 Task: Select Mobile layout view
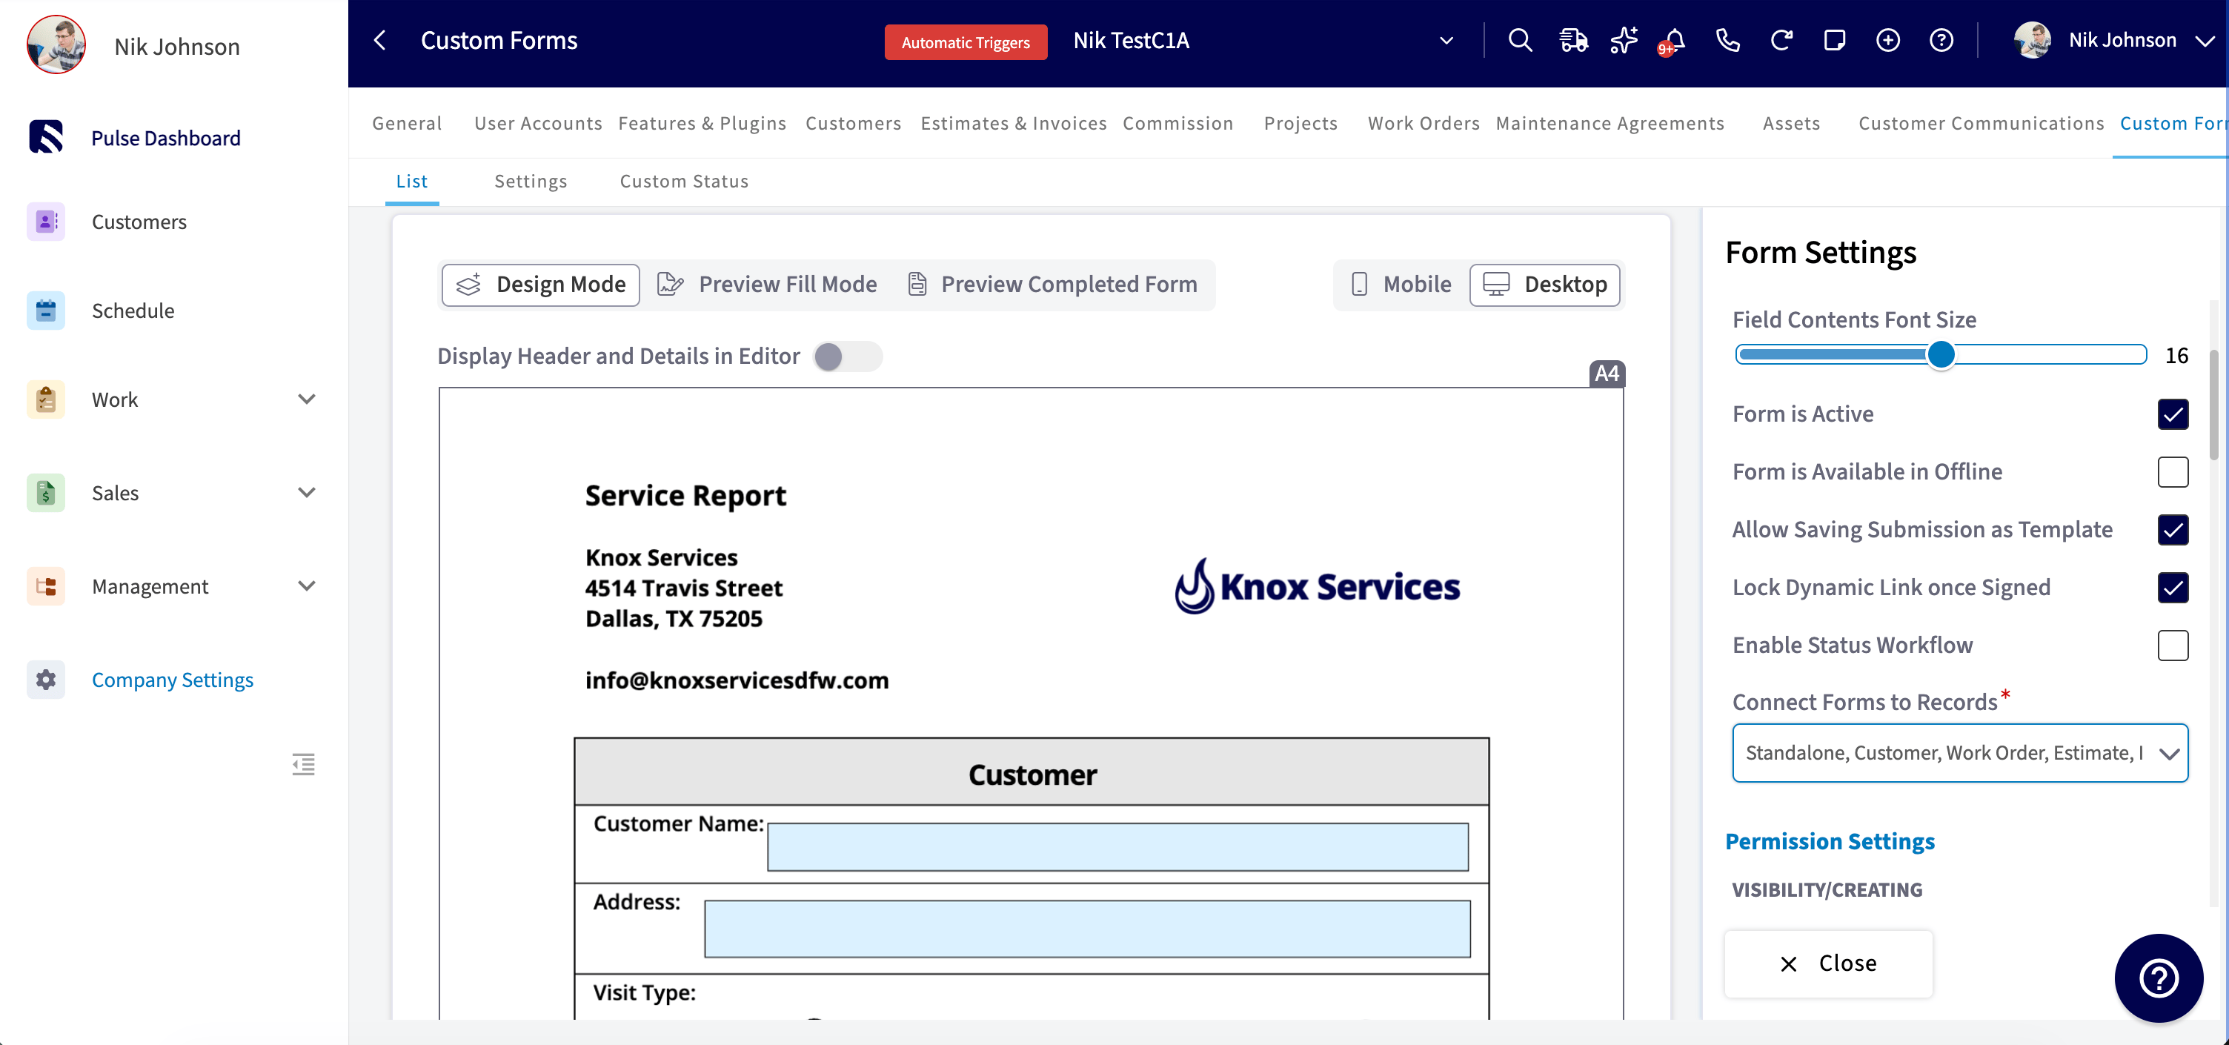(1401, 285)
